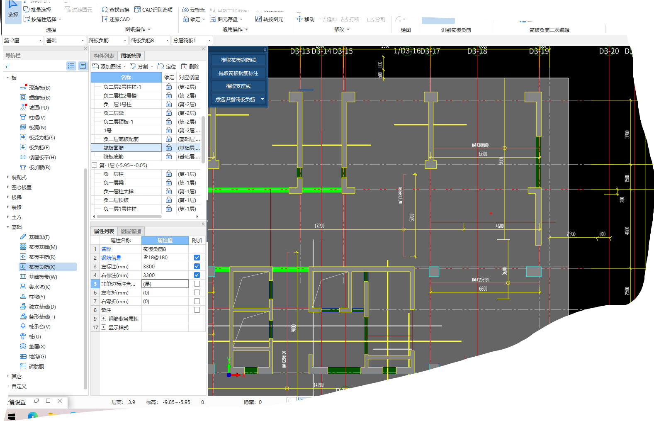The image size is (654, 421).
Task: Click 提取支座线 button
Action: (238, 86)
